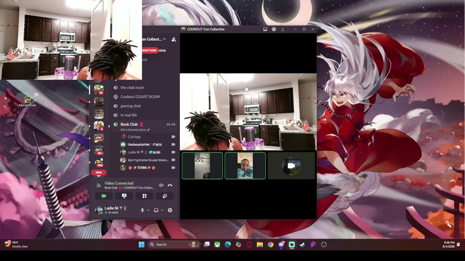Screen dimensions: 465x261
Task: Select the smiling participant video tile
Action: (x=245, y=166)
